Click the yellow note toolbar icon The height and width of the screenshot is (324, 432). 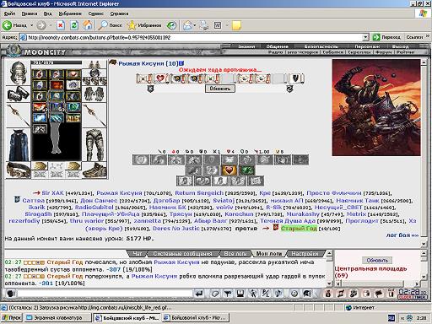tap(236, 25)
